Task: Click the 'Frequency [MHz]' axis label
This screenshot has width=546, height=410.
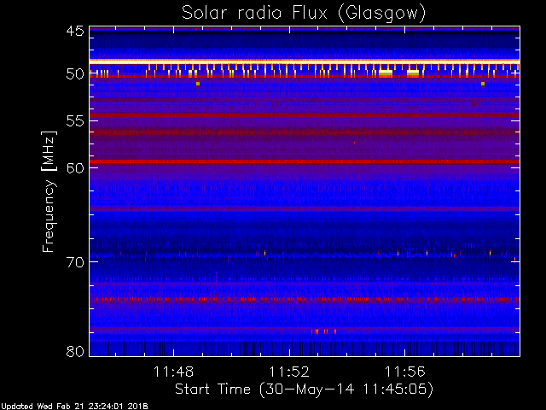Action: (49, 191)
